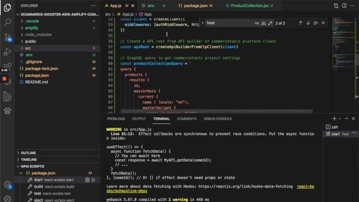Expand the OUTLINE section

tap(58, 153)
